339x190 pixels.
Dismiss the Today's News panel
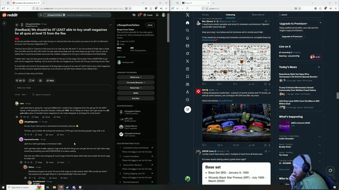[x=319, y=67]
